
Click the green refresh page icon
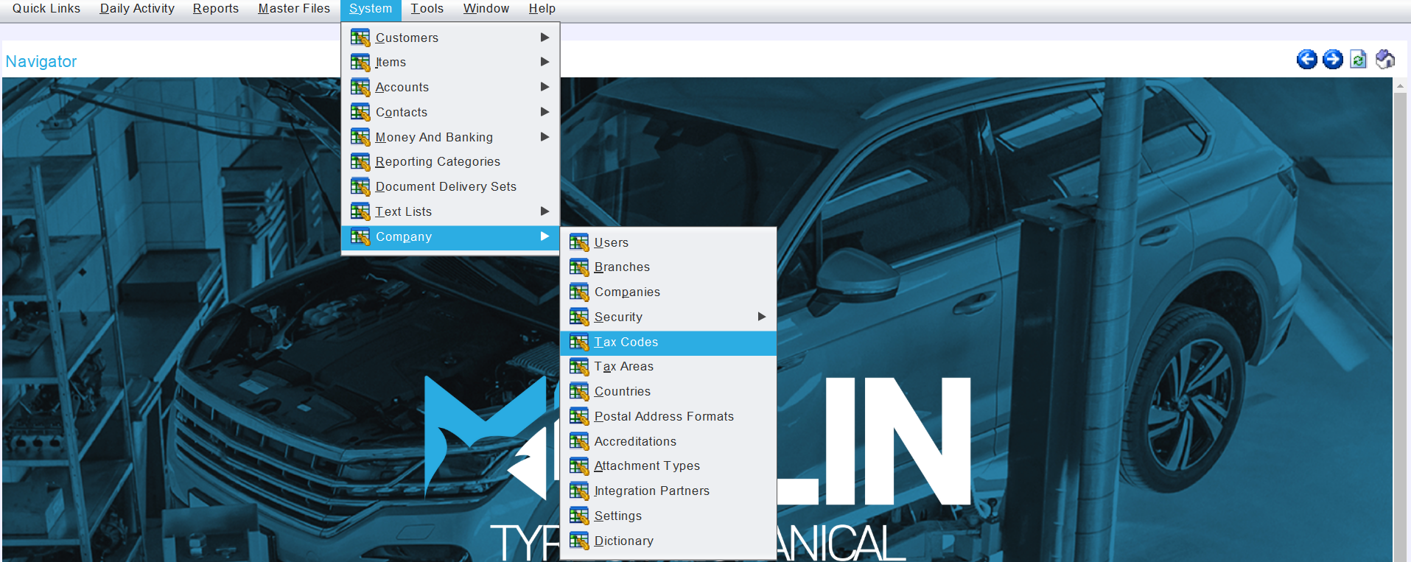1358,60
